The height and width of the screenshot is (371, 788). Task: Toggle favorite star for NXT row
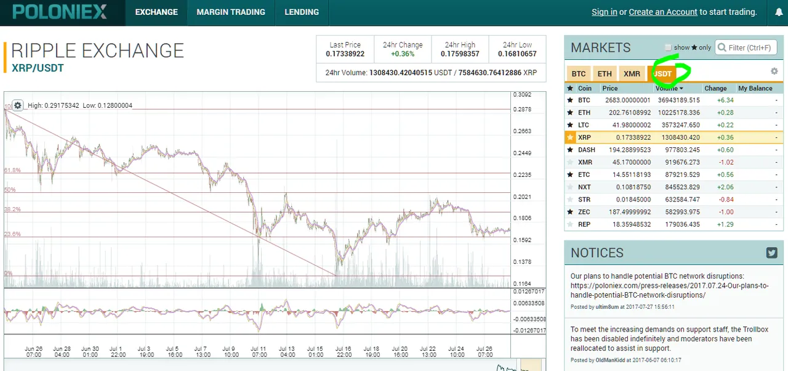(x=570, y=187)
